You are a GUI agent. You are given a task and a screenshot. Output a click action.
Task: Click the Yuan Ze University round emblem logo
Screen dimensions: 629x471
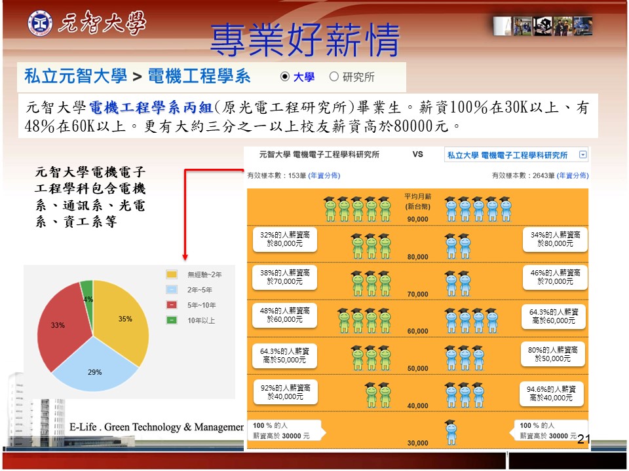click(40, 23)
